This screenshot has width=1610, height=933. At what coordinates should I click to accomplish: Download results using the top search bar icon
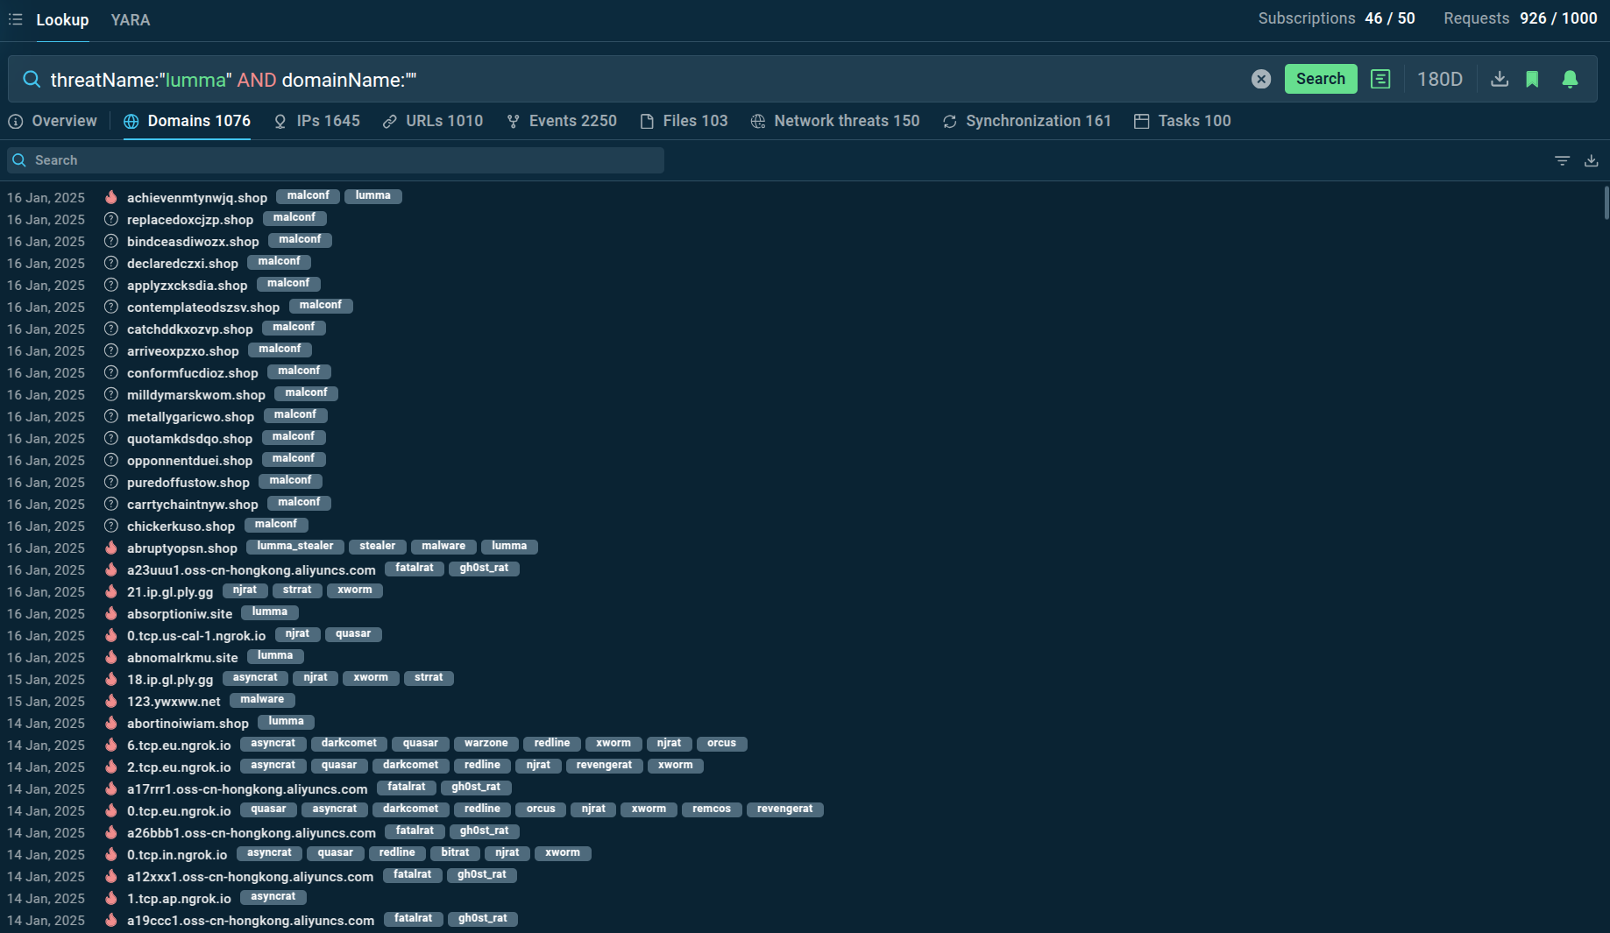pos(1499,79)
